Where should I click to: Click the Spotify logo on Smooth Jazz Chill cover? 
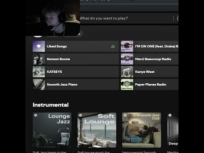(x=125, y=115)
